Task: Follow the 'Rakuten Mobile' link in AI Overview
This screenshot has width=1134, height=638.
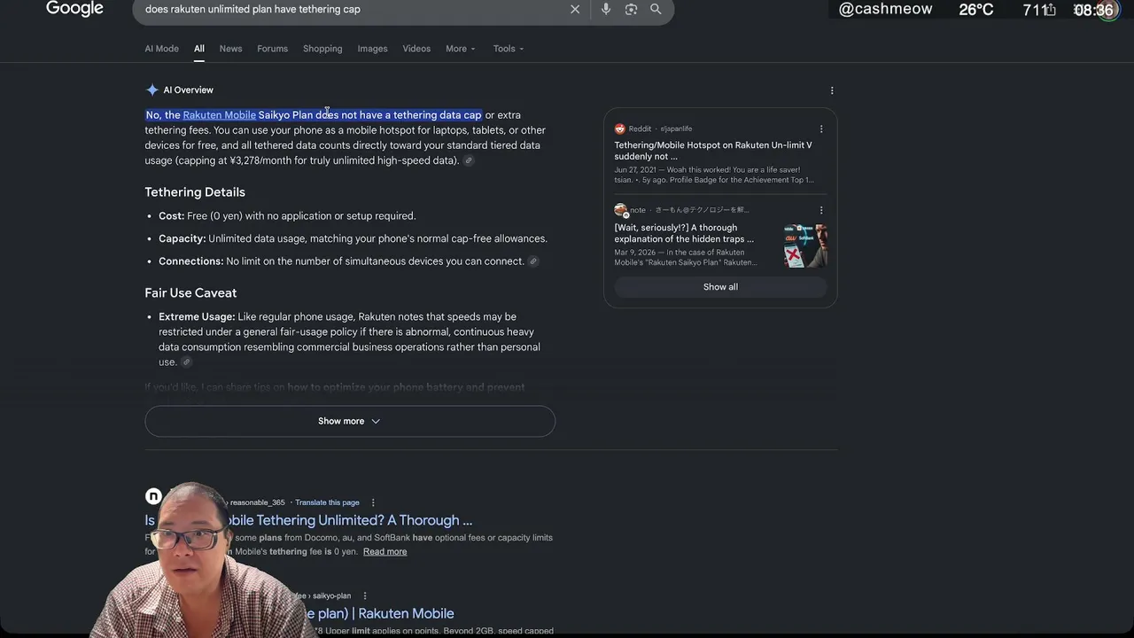Action: [219, 115]
